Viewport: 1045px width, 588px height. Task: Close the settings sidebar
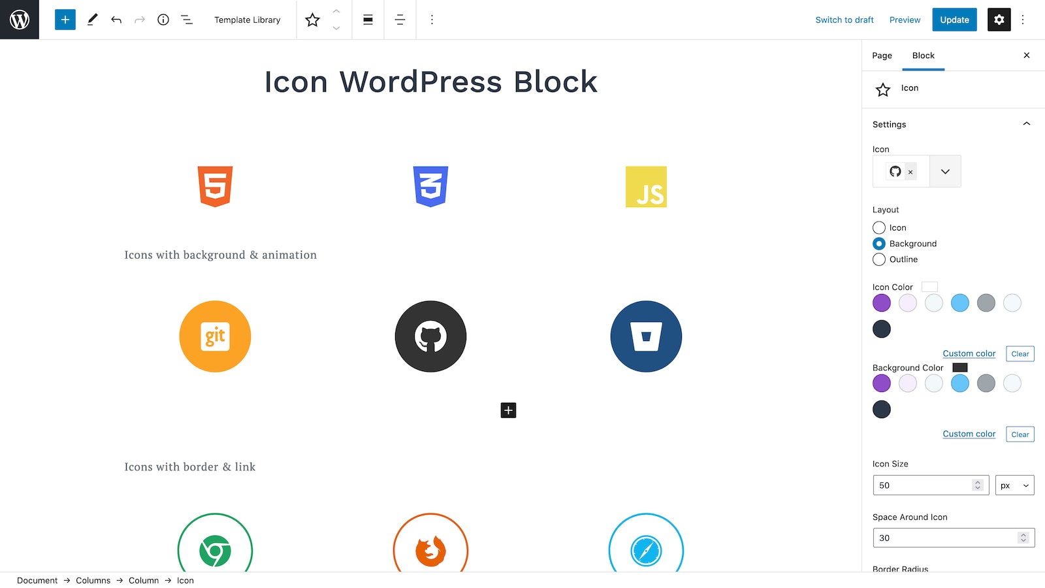click(1027, 56)
